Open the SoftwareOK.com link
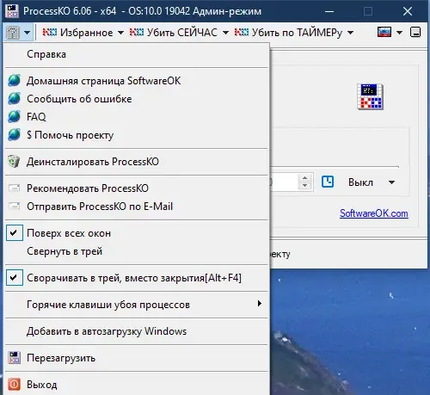 pos(374,213)
